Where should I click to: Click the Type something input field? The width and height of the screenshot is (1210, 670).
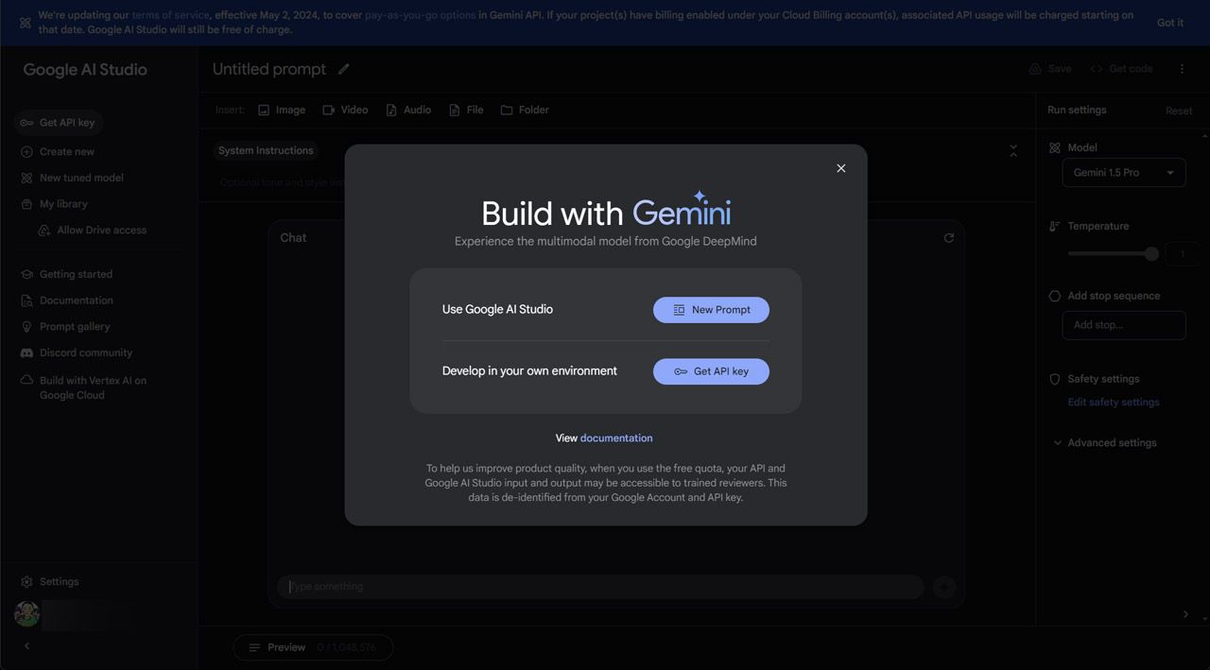pos(600,587)
